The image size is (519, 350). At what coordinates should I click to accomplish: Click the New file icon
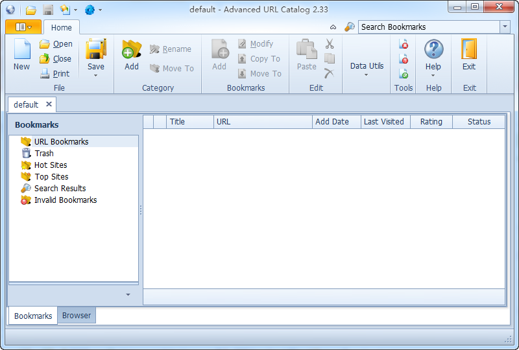coord(22,49)
